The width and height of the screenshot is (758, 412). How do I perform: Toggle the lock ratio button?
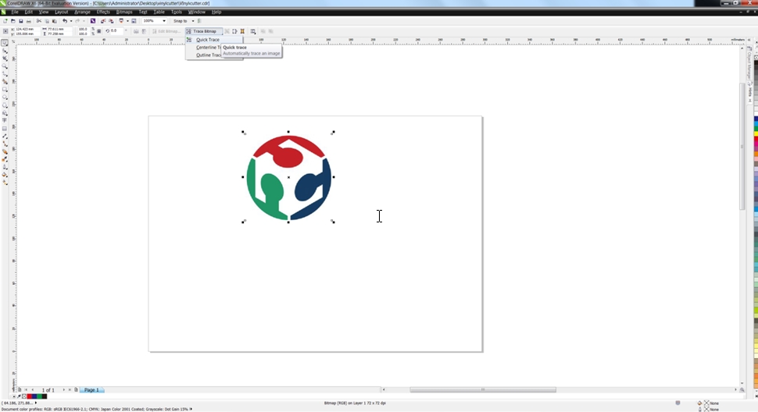(x=99, y=31)
